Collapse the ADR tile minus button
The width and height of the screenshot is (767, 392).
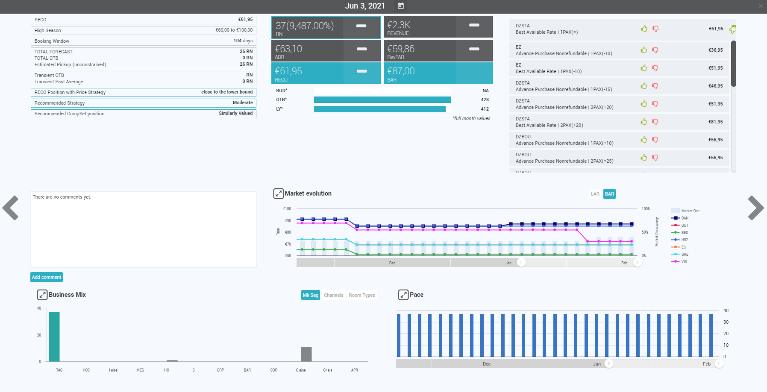tap(361, 49)
